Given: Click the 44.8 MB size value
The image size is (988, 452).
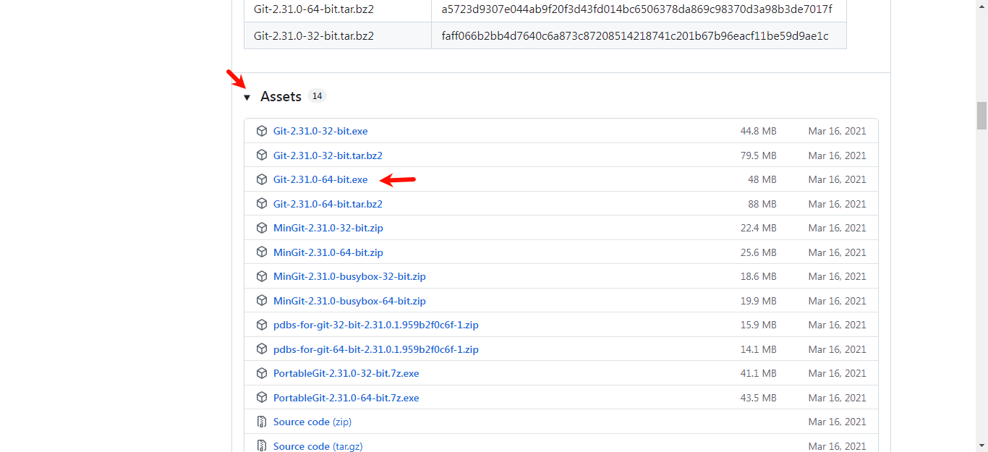Looking at the screenshot, I should (758, 131).
